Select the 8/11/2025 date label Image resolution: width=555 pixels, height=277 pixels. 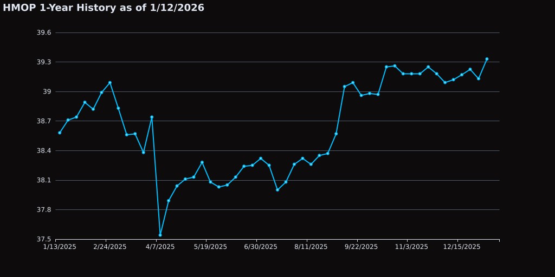tap(311, 247)
